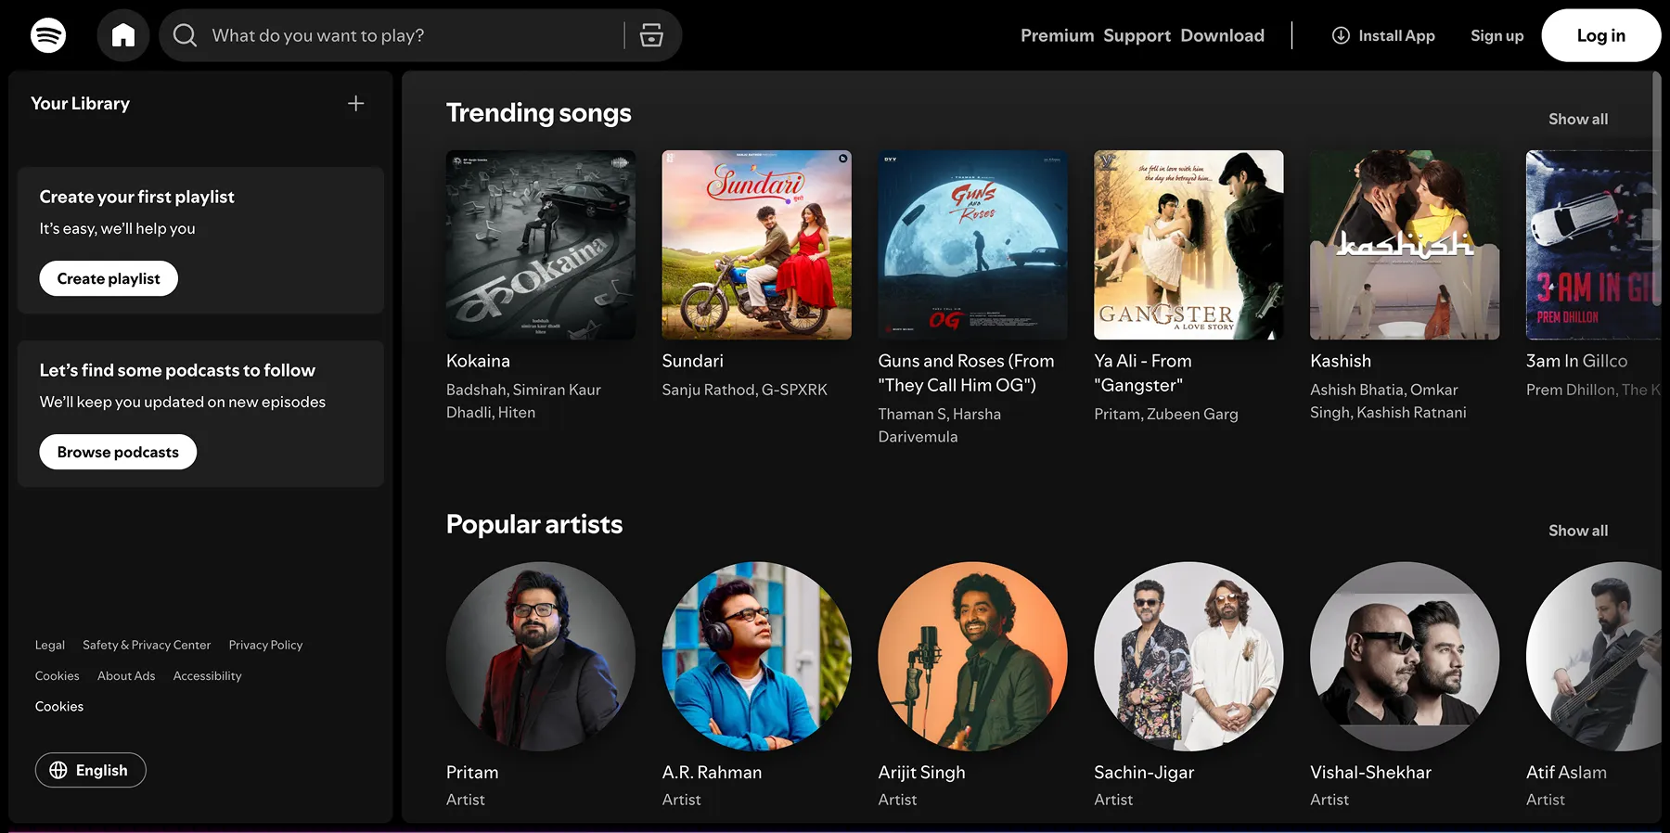Screen dimensions: 1670x833
Task: Click the Sundari song title
Action: [692, 361]
